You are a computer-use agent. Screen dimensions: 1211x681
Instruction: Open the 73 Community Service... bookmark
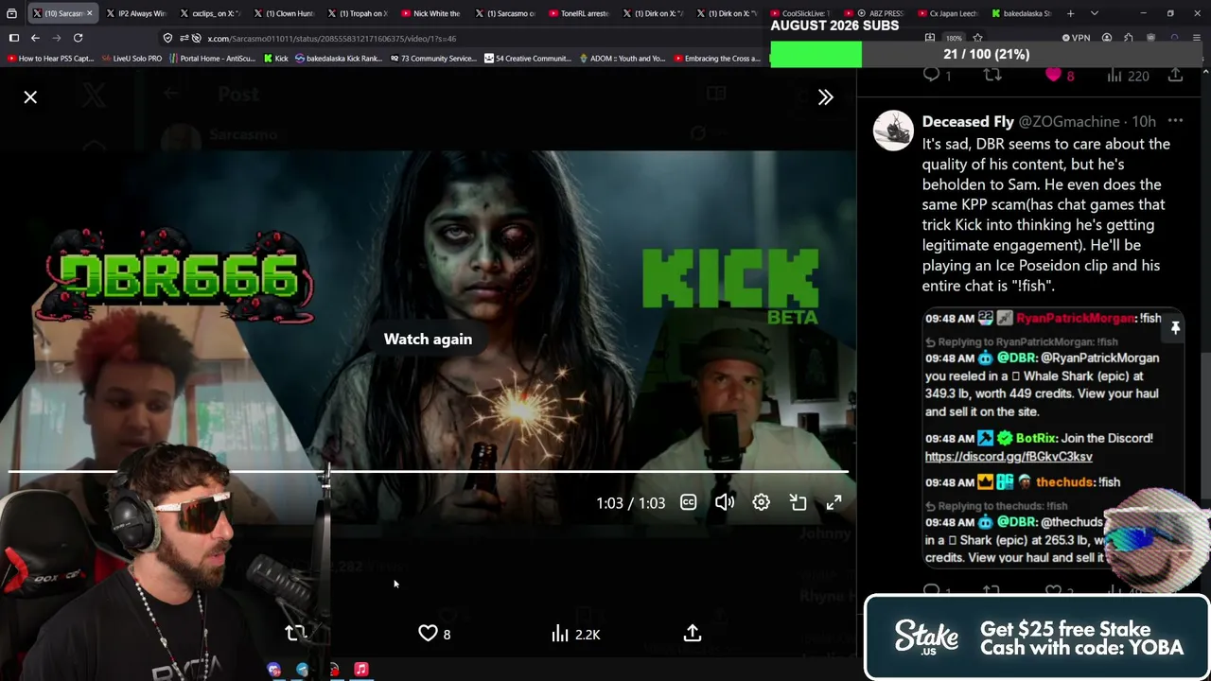click(x=432, y=59)
